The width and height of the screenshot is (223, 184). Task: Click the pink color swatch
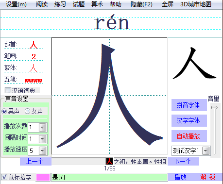[43, 177]
